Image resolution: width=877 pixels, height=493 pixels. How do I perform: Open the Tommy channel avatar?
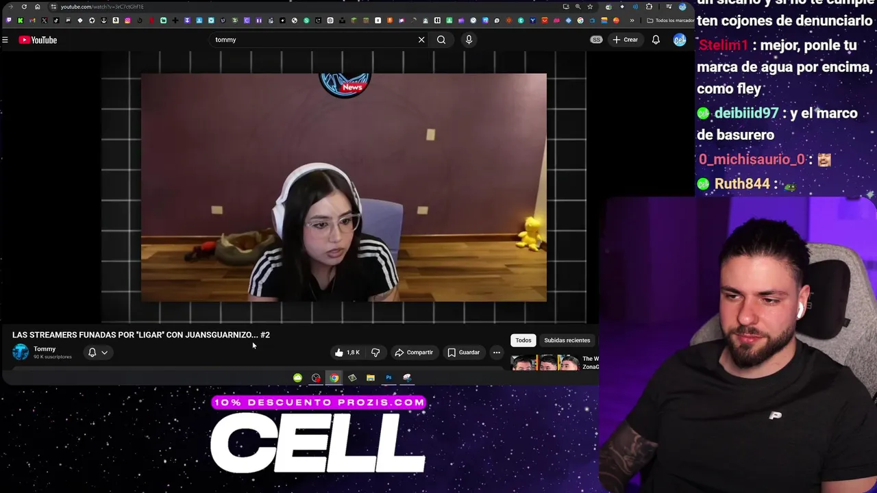click(x=21, y=352)
